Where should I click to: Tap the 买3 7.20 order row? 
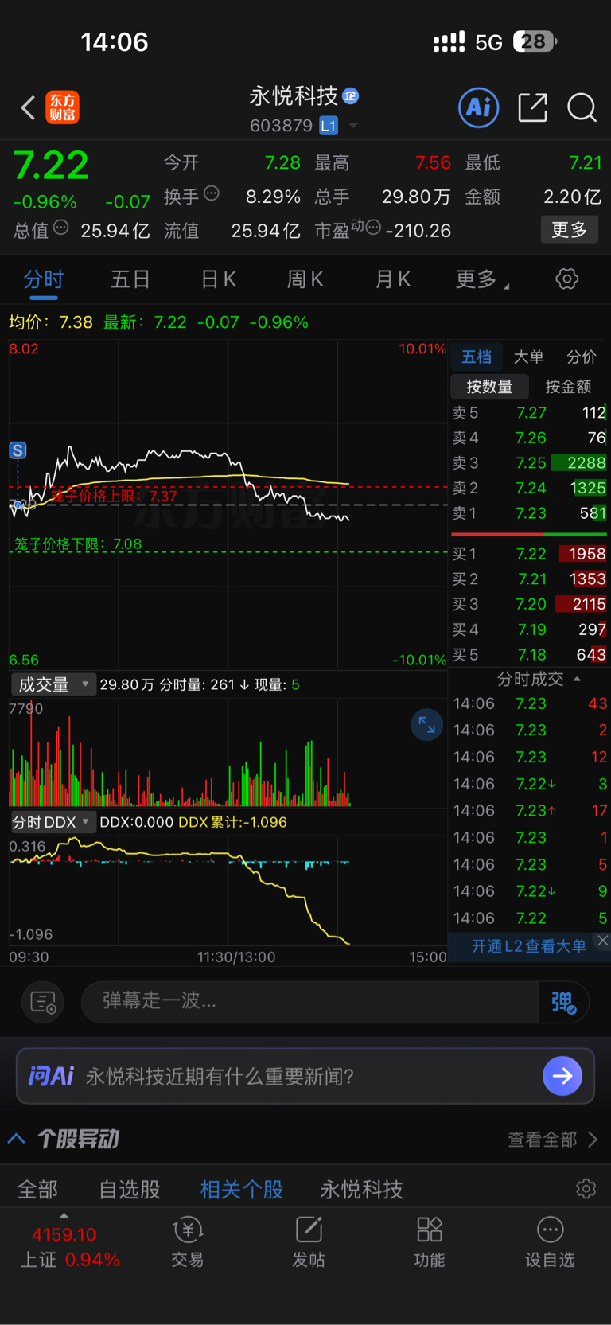point(529,604)
